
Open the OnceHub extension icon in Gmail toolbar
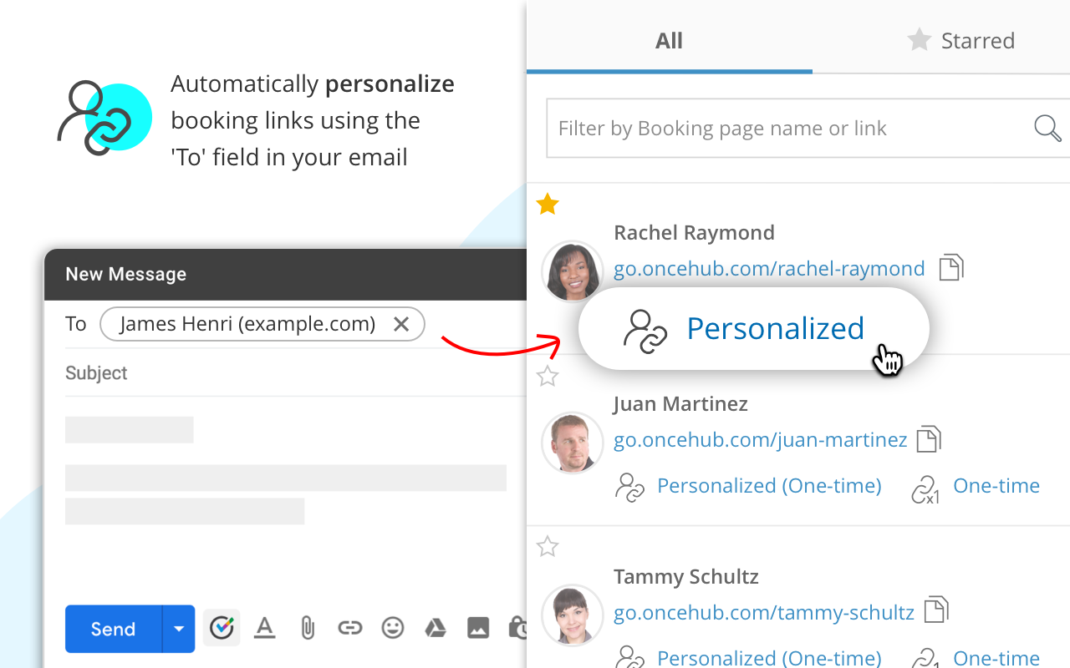[222, 628]
